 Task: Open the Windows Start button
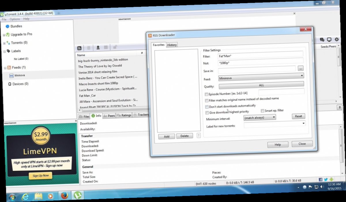[12, 197]
